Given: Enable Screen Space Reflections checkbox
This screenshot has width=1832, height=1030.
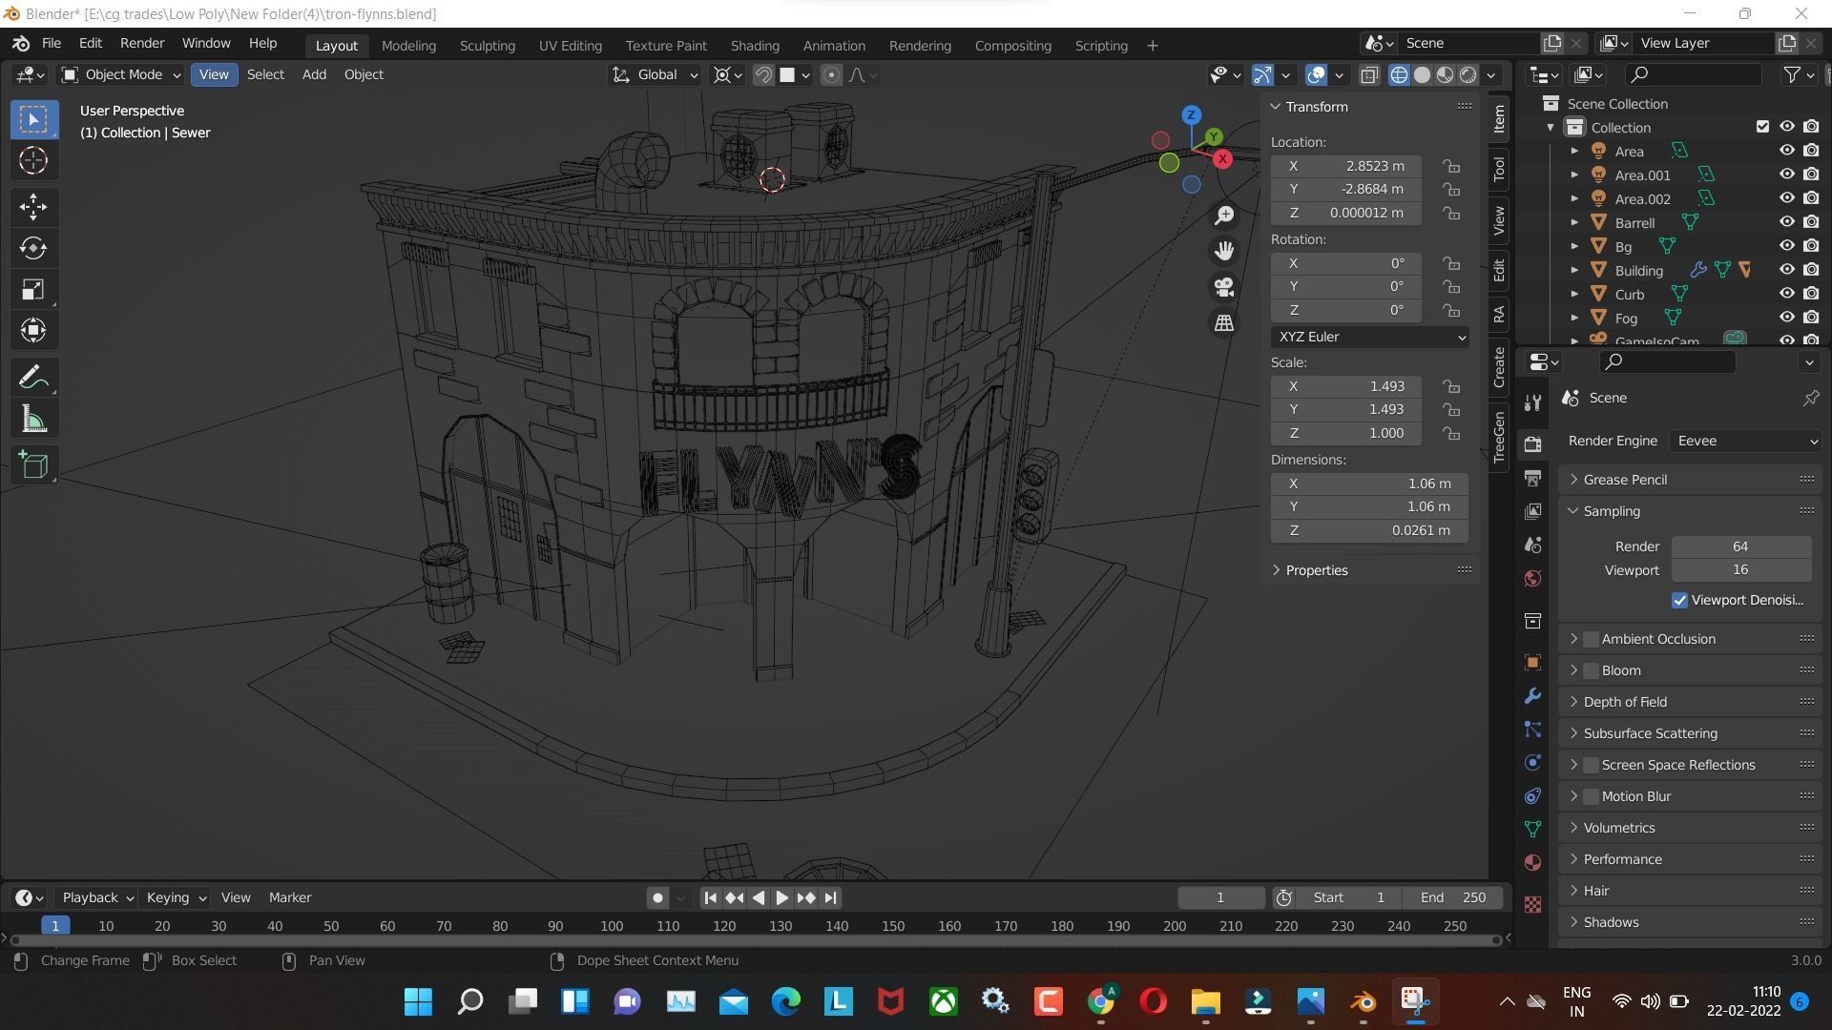Looking at the screenshot, I should pyautogui.click(x=1591, y=765).
